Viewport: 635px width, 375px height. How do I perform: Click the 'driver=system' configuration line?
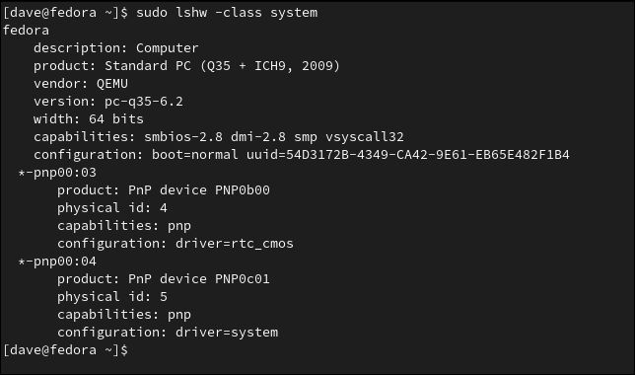pyautogui.click(x=168, y=332)
